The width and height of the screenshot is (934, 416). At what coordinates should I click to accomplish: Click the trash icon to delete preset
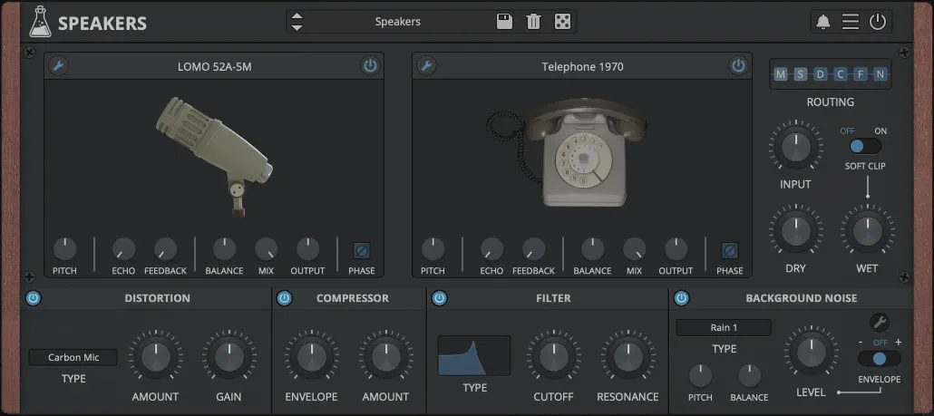tap(533, 22)
